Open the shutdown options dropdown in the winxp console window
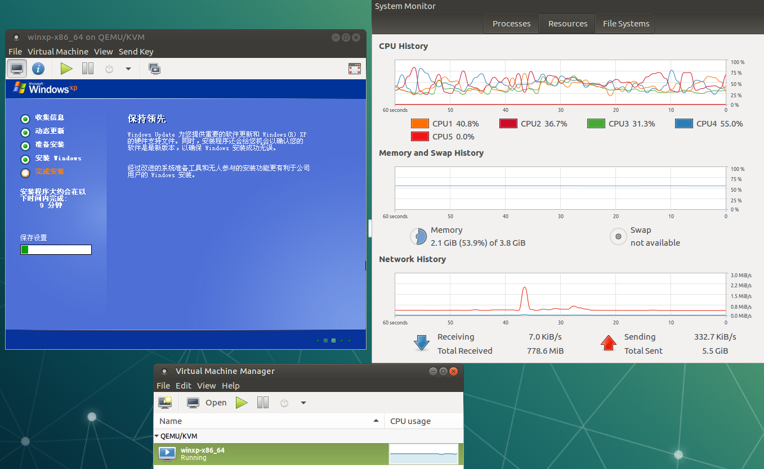 (128, 69)
